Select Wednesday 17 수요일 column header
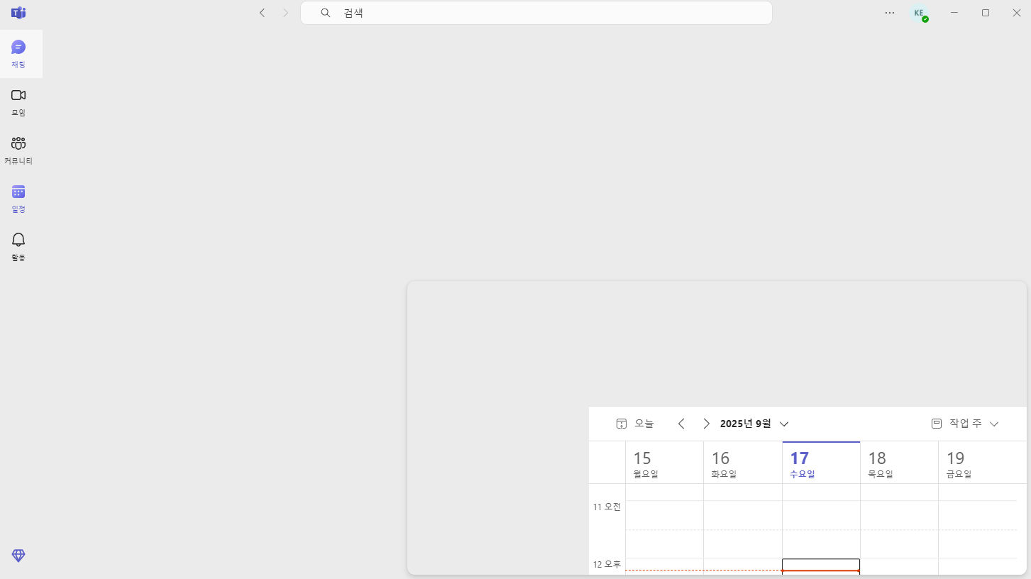This screenshot has height=579, width=1031. [821, 463]
